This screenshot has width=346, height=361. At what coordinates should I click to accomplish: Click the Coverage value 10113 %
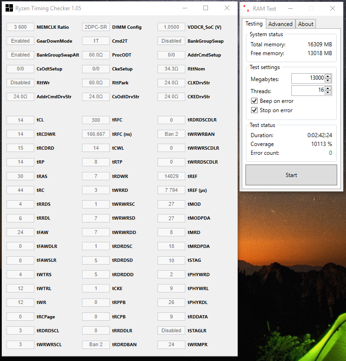[321, 144]
